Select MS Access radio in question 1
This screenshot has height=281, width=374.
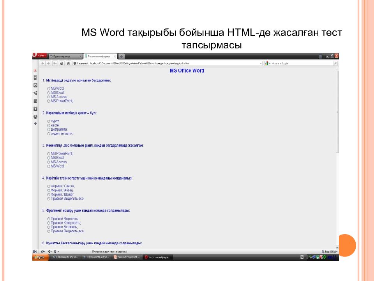tap(48, 97)
